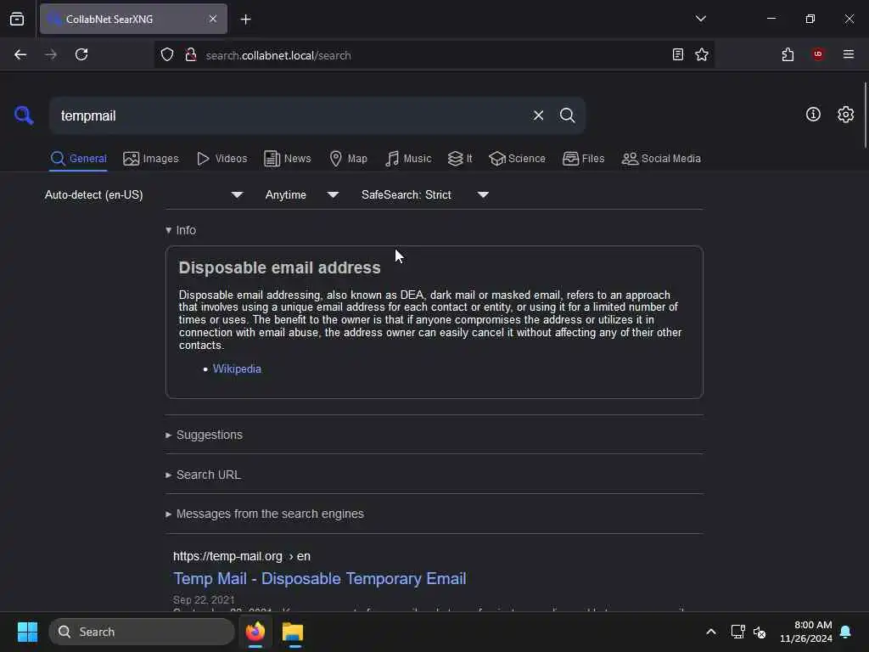This screenshot has width=869, height=652.
Task: Show hidden system tray icons
Action: pos(710,632)
